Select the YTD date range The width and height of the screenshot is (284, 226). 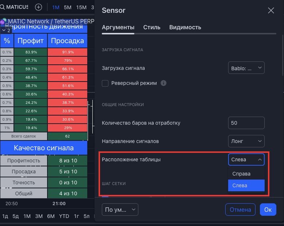64,216
